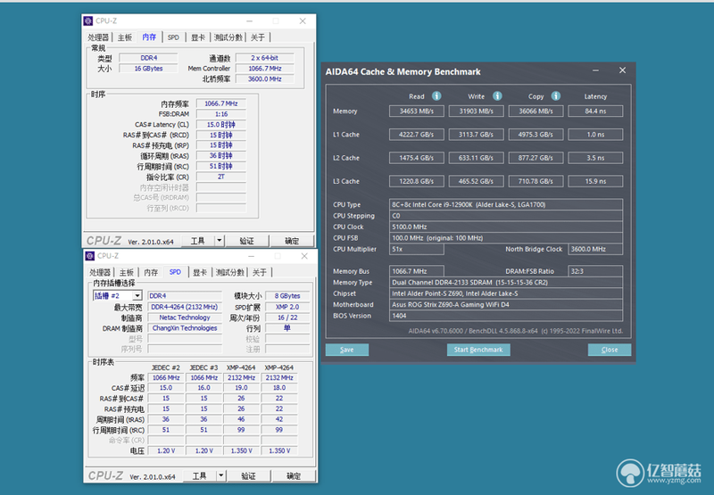
Task: Click L3 Cache Copy value 710.78 GB/s
Action: pos(536,181)
